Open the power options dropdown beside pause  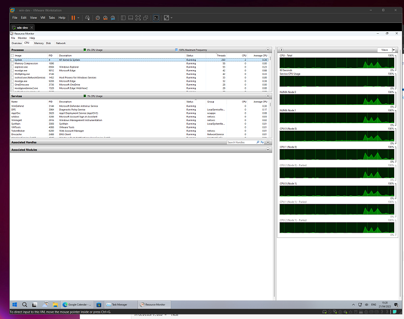point(78,18)
